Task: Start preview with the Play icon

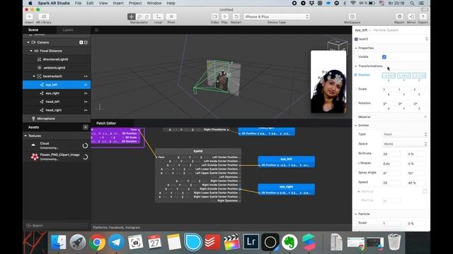Action: 224,17
